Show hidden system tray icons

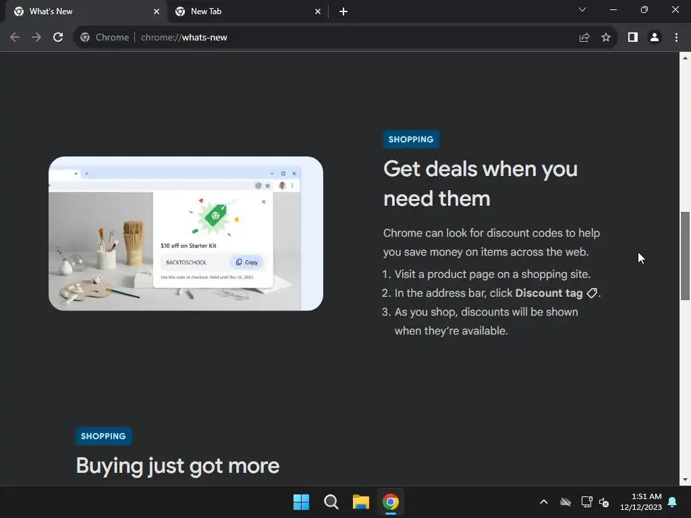544,502
